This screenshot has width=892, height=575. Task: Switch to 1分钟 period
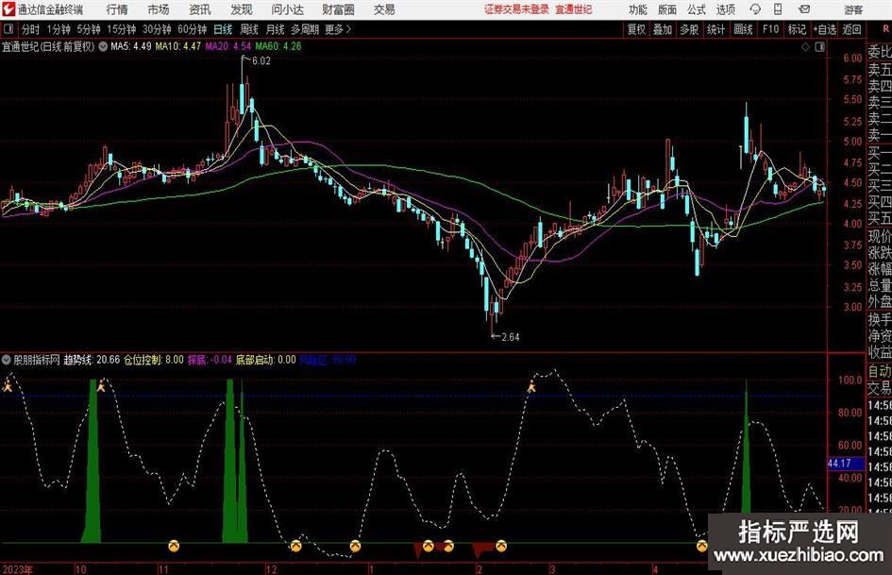(59, 29)
